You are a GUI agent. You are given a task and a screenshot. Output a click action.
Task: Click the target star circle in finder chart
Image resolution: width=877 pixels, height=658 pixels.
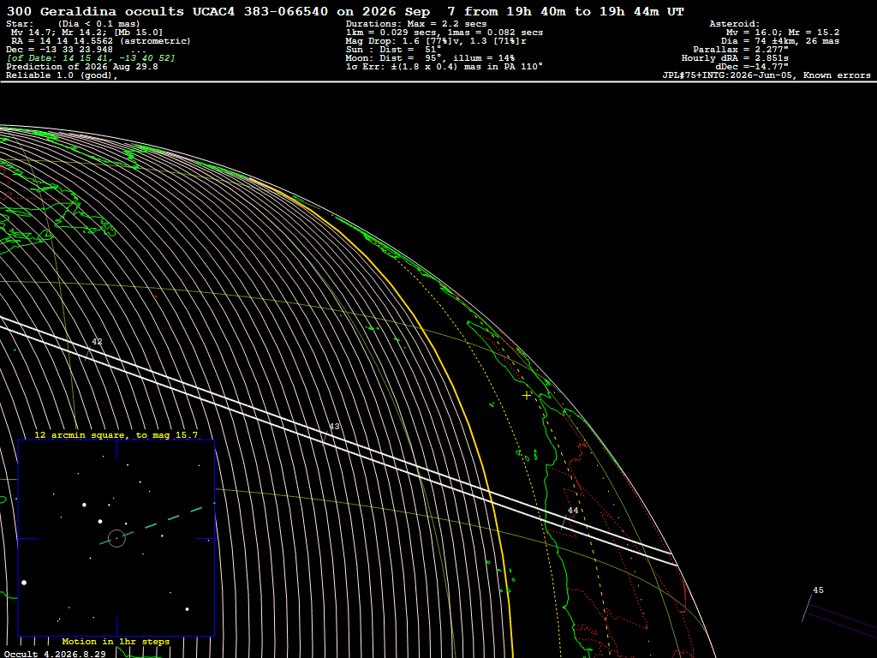click(116, 538)
